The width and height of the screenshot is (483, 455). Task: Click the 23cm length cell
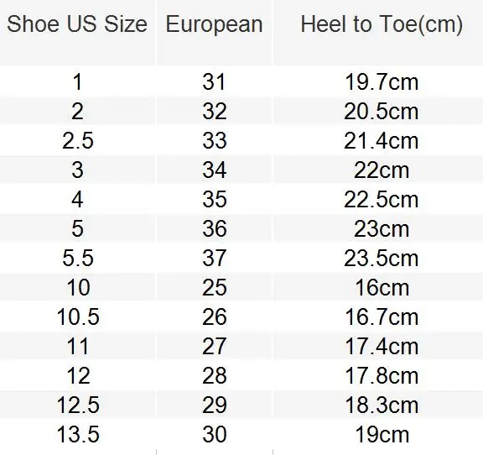point(382,228)
